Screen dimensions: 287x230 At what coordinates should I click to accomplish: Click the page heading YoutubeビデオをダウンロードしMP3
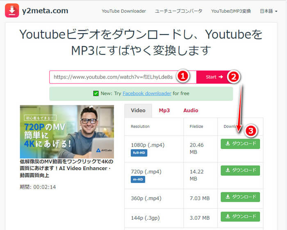141,42
